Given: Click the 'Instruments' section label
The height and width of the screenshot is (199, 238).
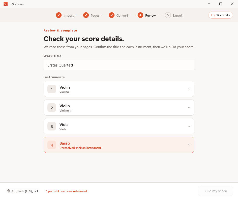Looking at the screenshot, I should (54, 77).
